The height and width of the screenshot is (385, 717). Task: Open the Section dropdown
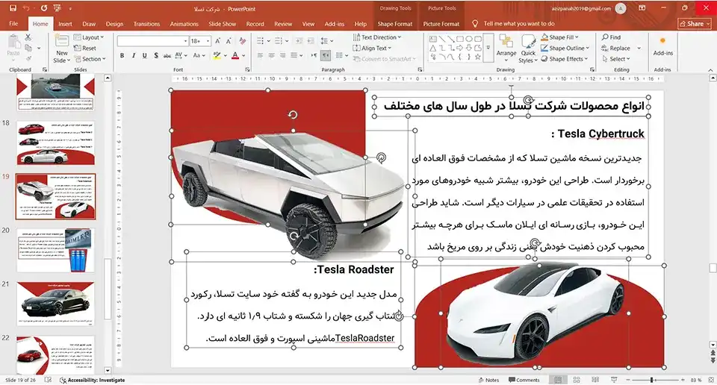[x=90, y=59]
